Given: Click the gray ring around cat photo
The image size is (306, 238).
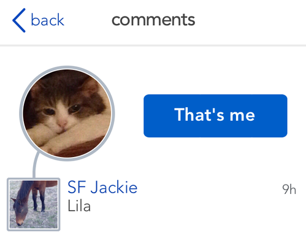Looking at the screenshot, I should click(67, 67).
